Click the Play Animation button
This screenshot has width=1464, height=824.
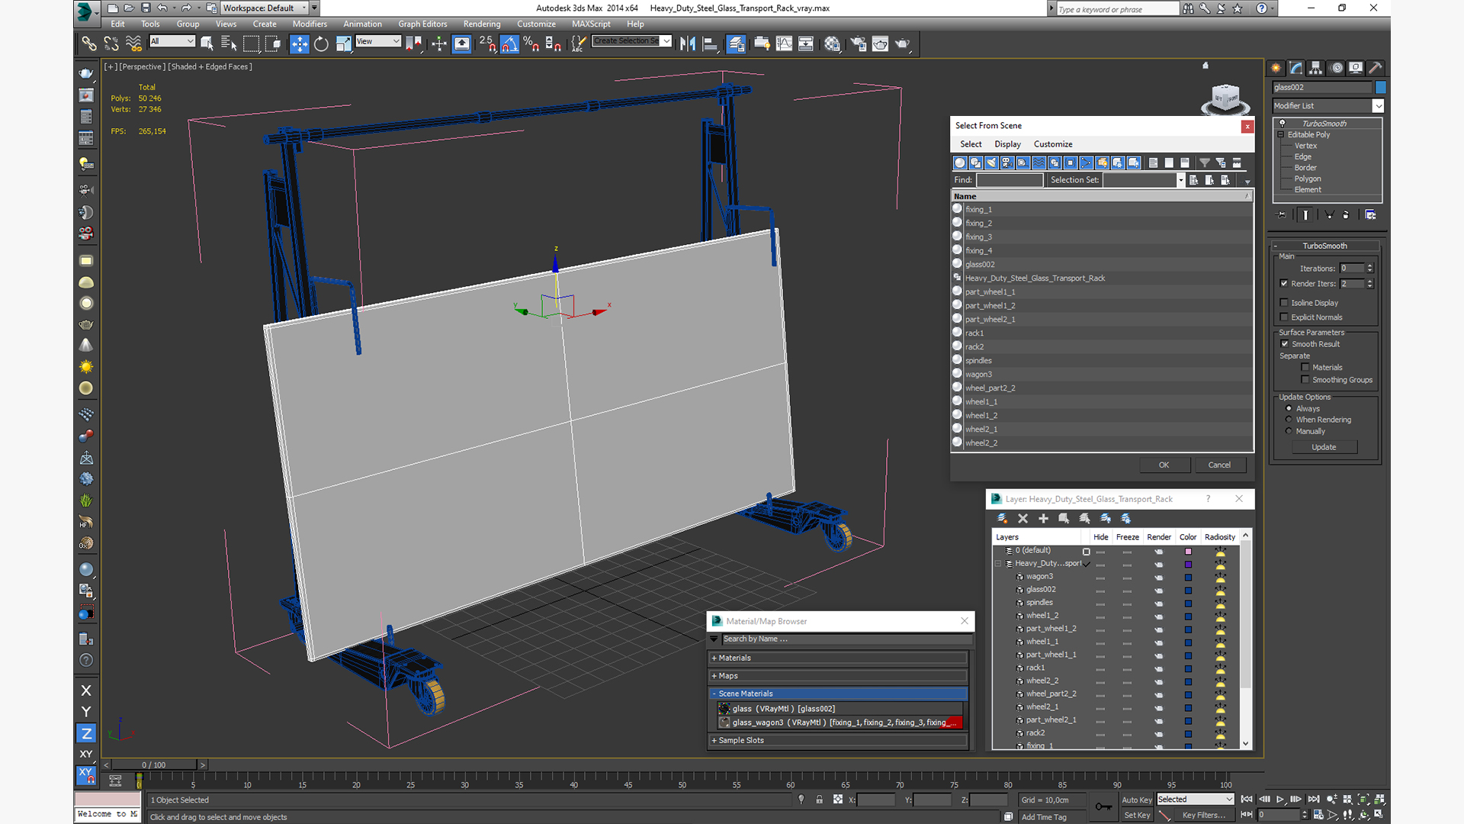1280,800
